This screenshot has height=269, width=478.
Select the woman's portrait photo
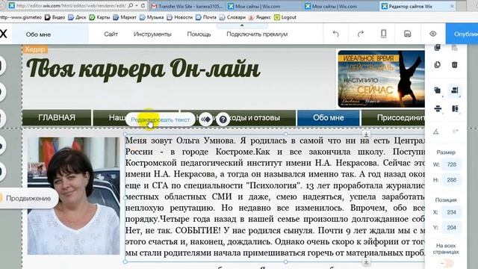[x=73, y=196]
